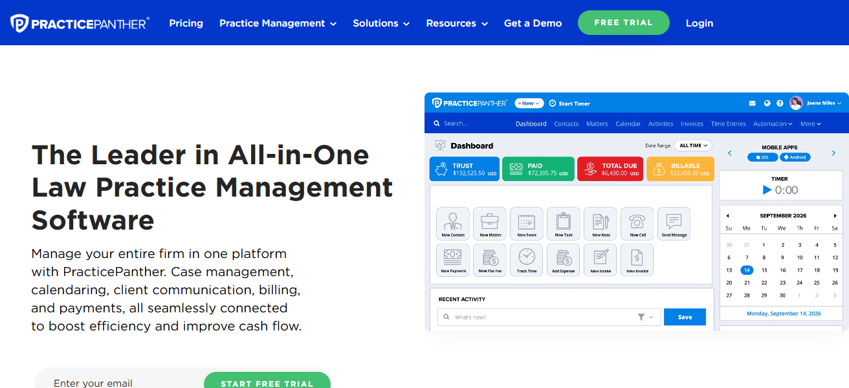
Task: Click the Send Message icon
Action: [674, 224]
